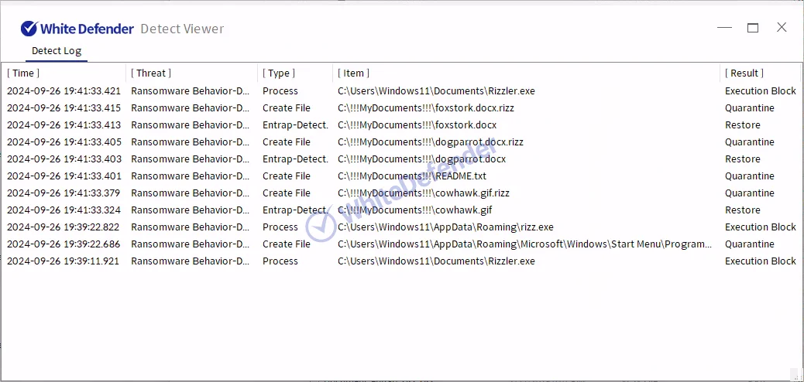Sort by the Threat column header
This screenshot has height=382, width=804.
coord(151,73)
